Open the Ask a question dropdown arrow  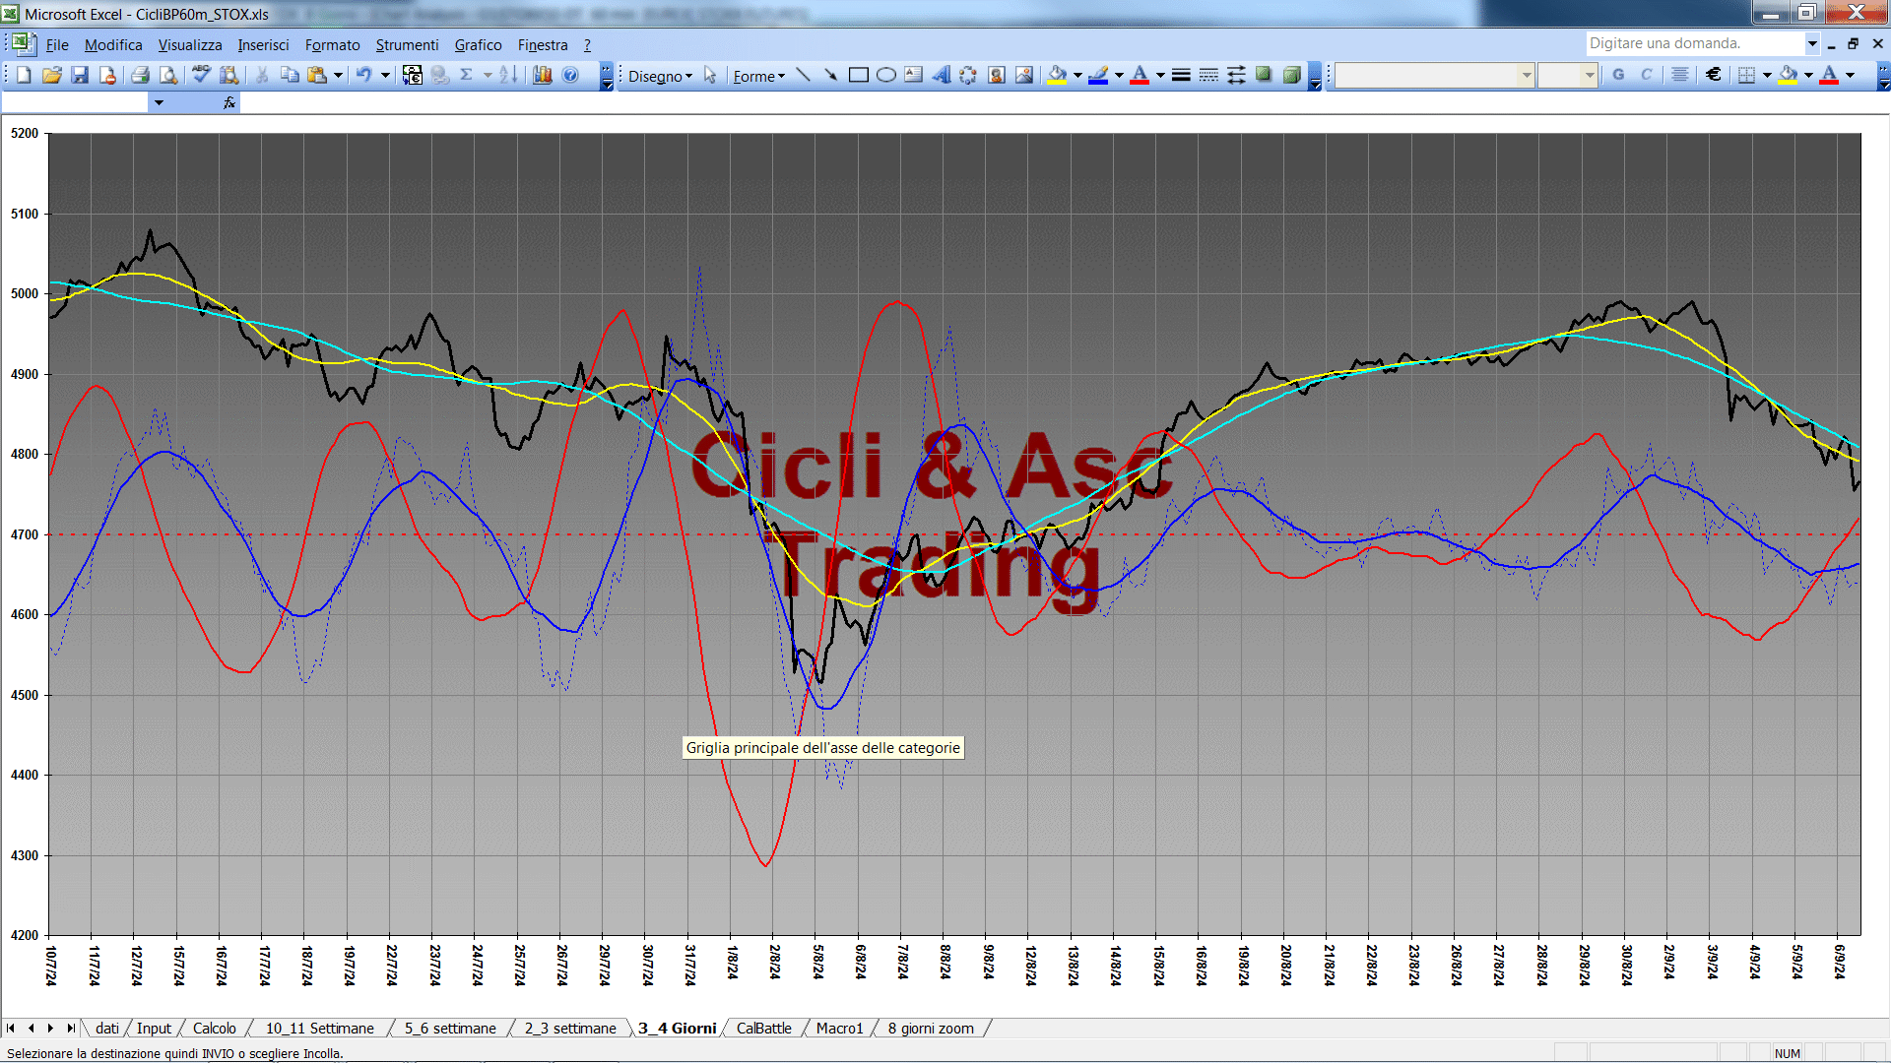(x=1811, y=43)
